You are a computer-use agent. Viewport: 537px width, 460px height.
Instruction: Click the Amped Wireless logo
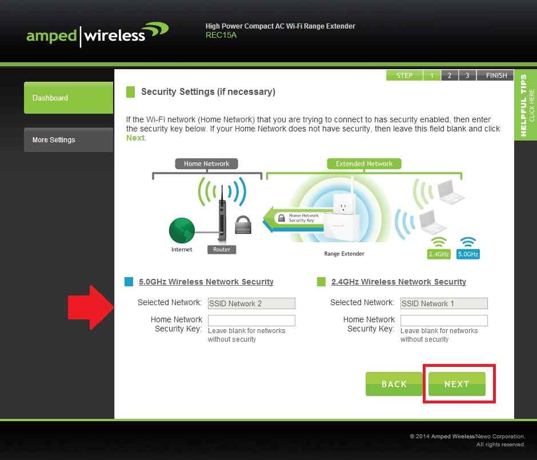[97, 35]
